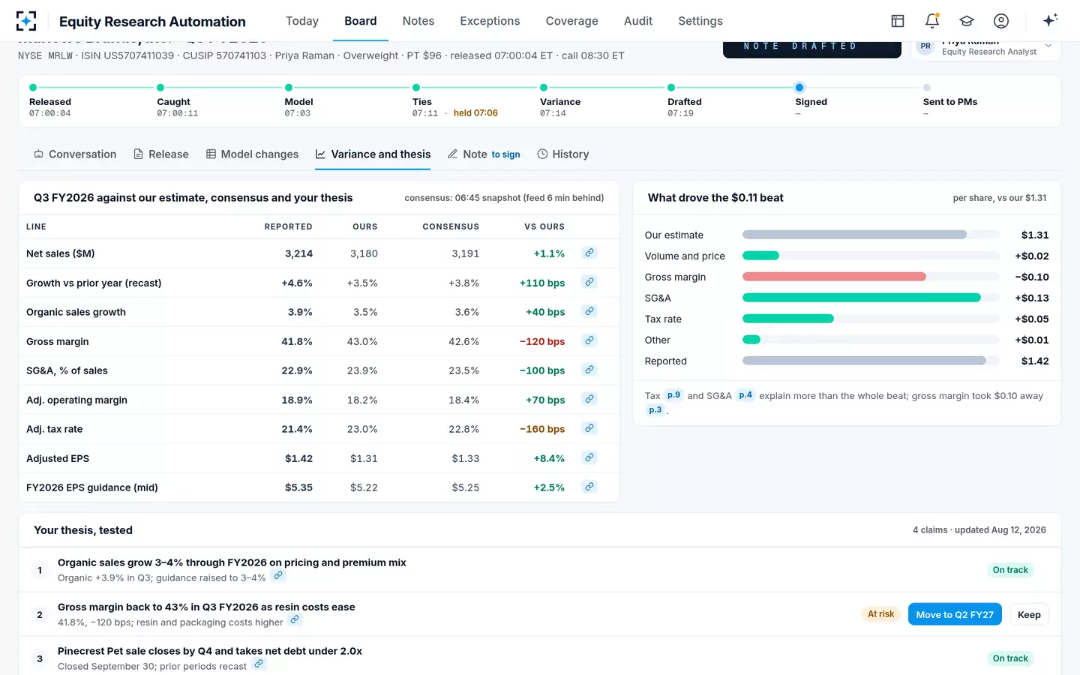Click the layout panel icon in header

click(898, 21)
